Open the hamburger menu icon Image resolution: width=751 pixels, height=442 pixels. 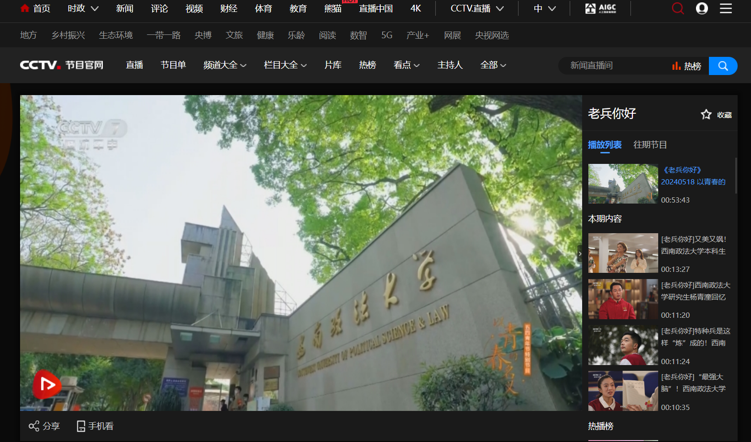tap(726, 9)
